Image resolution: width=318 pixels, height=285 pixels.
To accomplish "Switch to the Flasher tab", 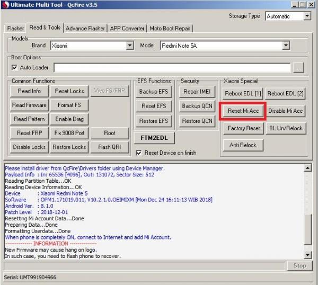I will (x=15, y=28).
